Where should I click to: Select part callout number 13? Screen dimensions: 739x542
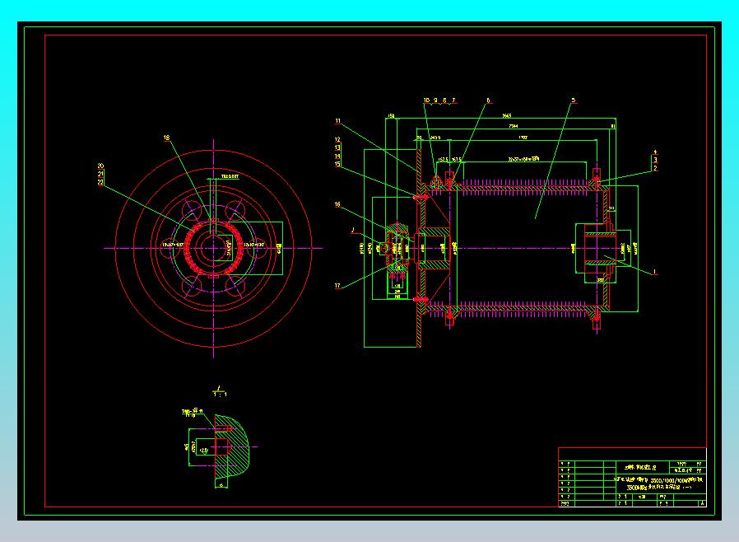pos(337,147)
